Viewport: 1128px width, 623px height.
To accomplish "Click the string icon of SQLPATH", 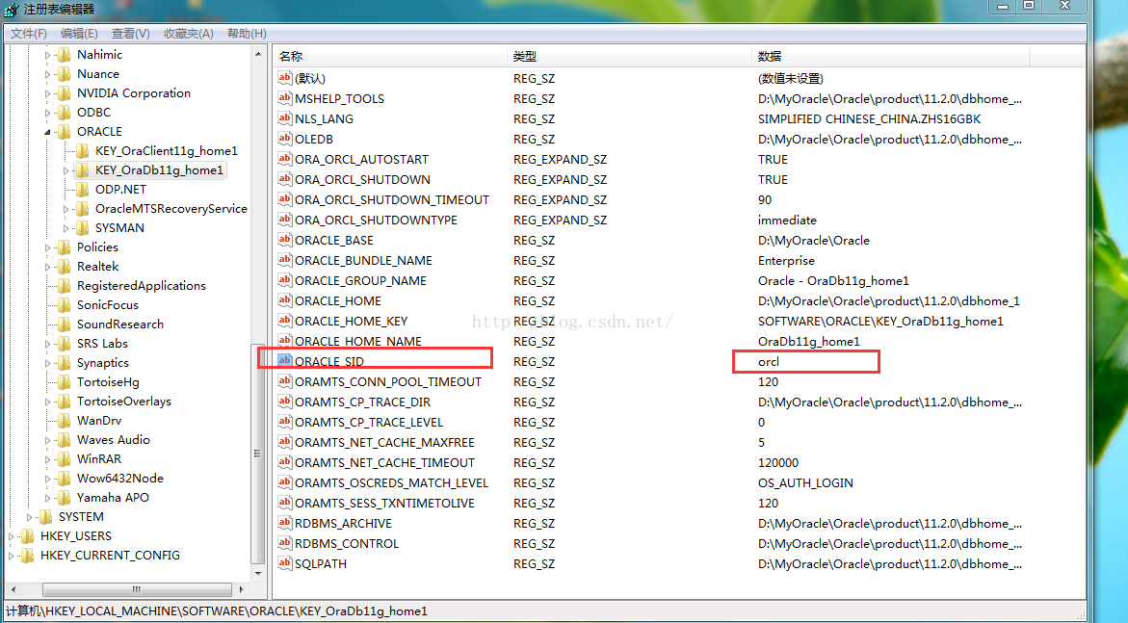I will point(285,562).
